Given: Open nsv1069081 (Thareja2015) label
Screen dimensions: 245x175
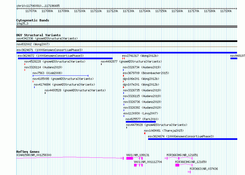Looking at the screenshot, I should [164, 131].
